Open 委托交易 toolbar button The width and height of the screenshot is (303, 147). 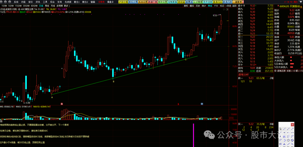pos(133,2)
